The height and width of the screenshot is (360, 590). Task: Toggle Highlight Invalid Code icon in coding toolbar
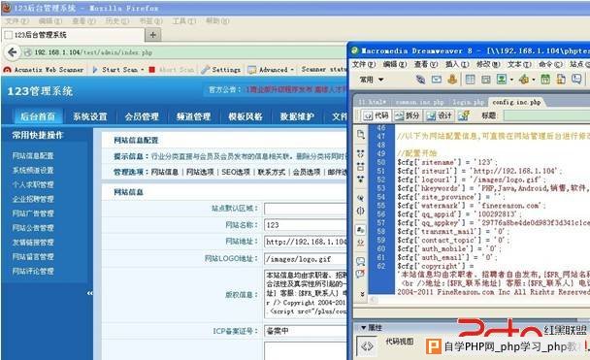[x=360, y=243]
